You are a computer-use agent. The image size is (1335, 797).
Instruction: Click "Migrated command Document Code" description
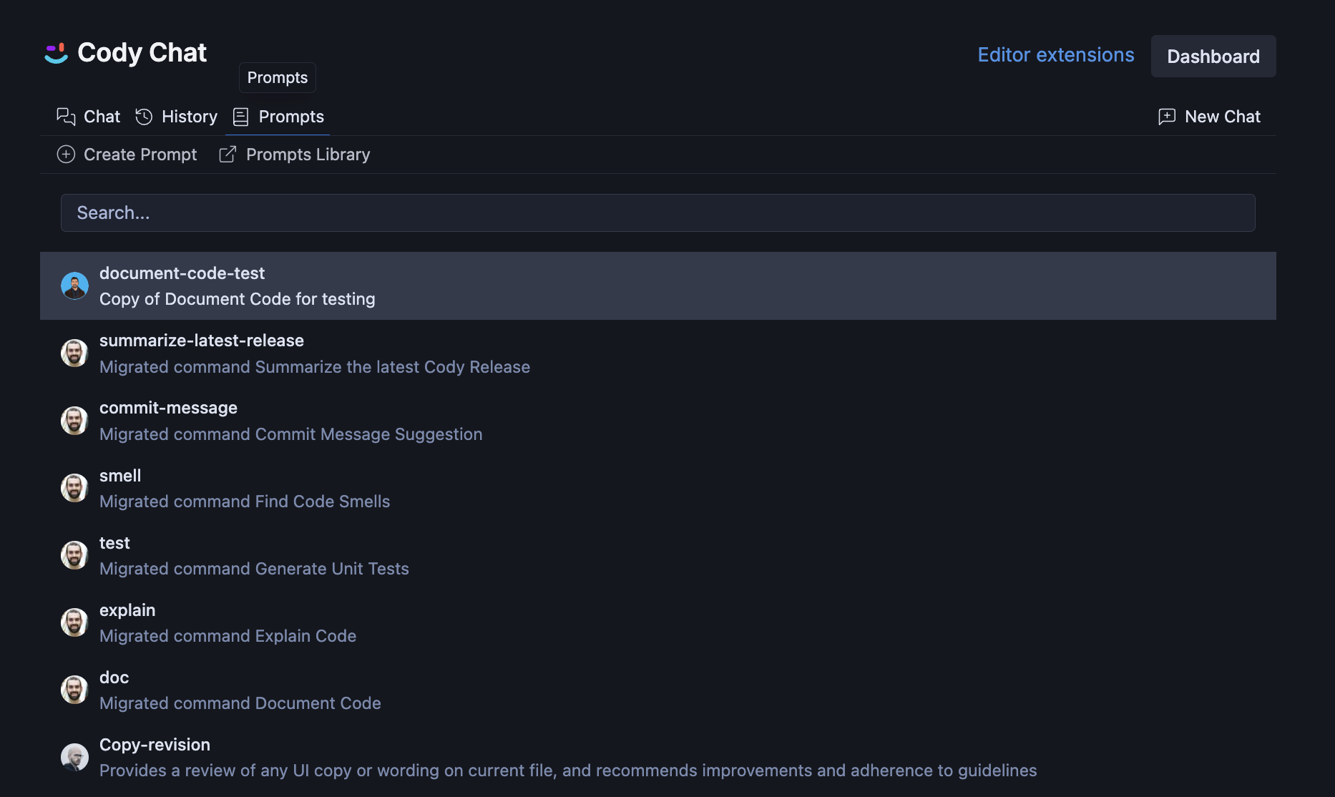[240, 703]
